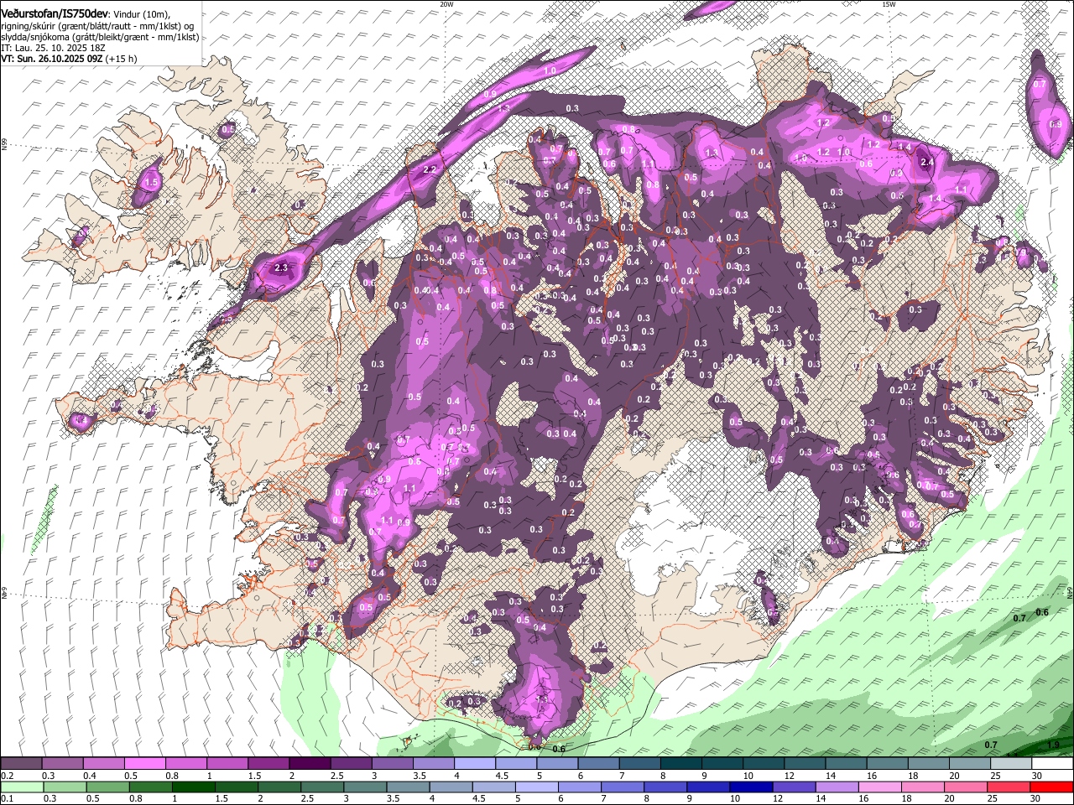Click lower legend swatch starting at 14

click(x=838, y=787)
